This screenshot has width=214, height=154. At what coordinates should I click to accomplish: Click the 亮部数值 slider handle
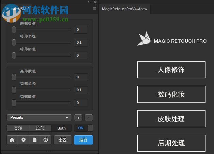(14, 77)
